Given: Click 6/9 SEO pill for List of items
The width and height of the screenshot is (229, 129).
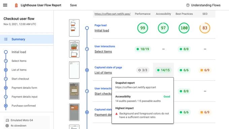Looking at the screenshot, I should click(x=205, y=70).
